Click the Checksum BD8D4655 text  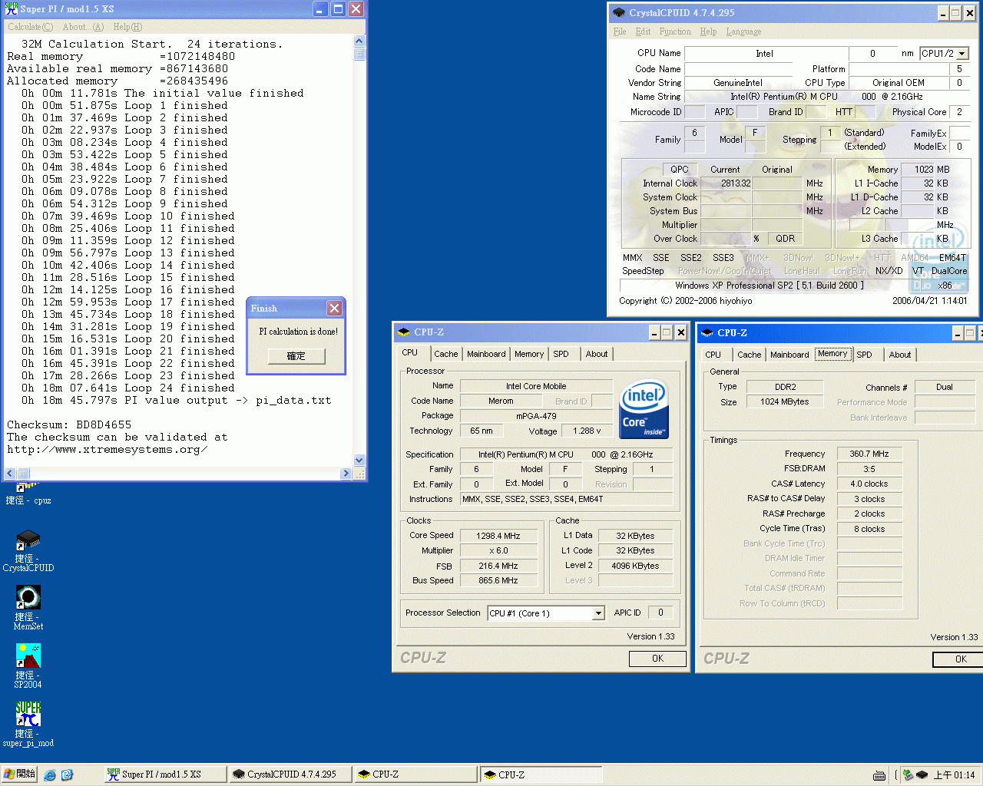point(69,424)
